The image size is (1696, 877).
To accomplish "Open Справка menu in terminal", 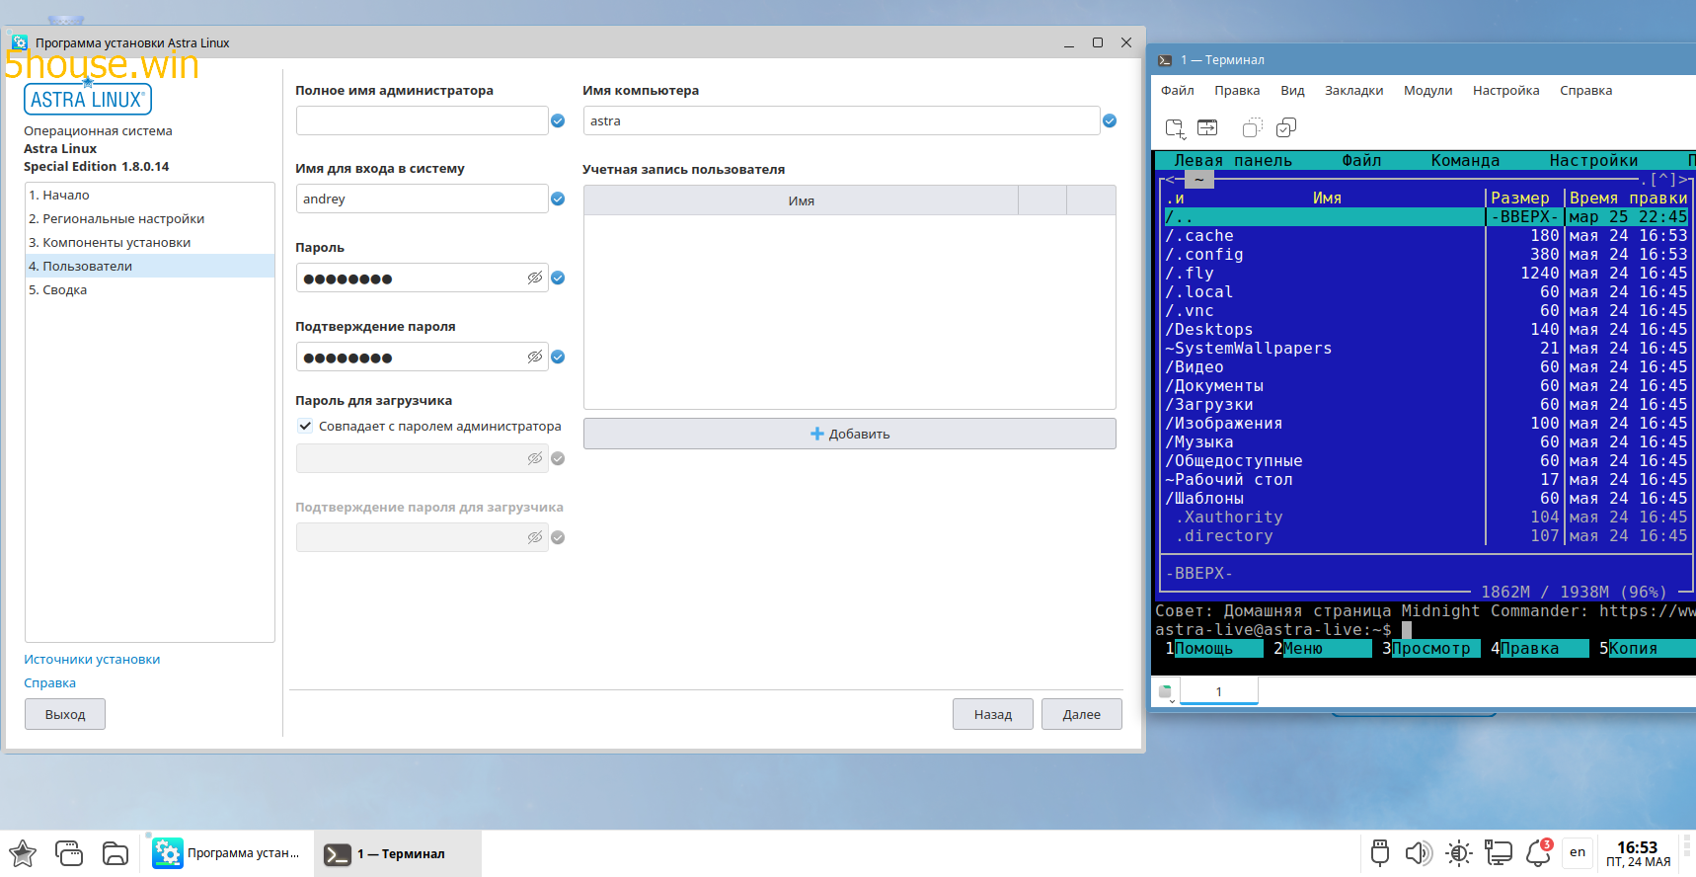I will (1585, 90).
